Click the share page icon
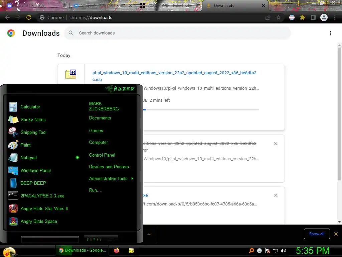Viewport: 342px width, 257px height. point(268,17)
